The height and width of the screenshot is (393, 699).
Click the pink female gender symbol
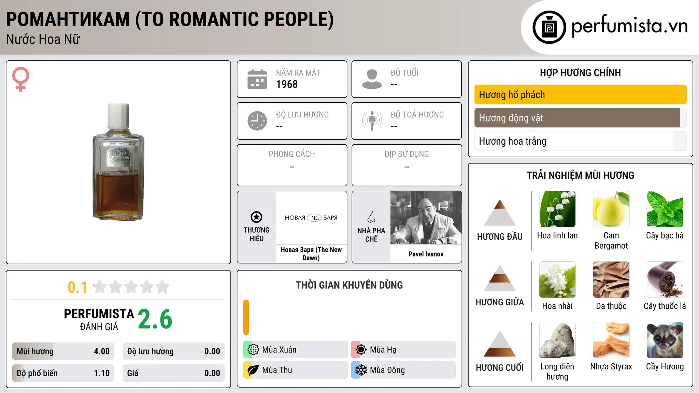coord(21,79)
